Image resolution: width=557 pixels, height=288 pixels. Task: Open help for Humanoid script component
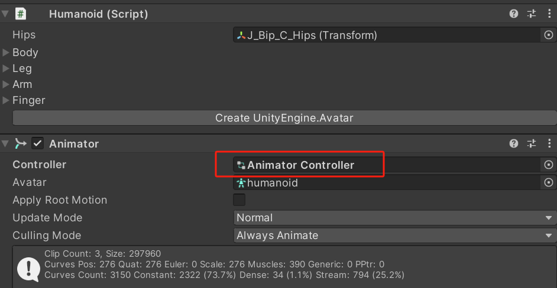514,14
